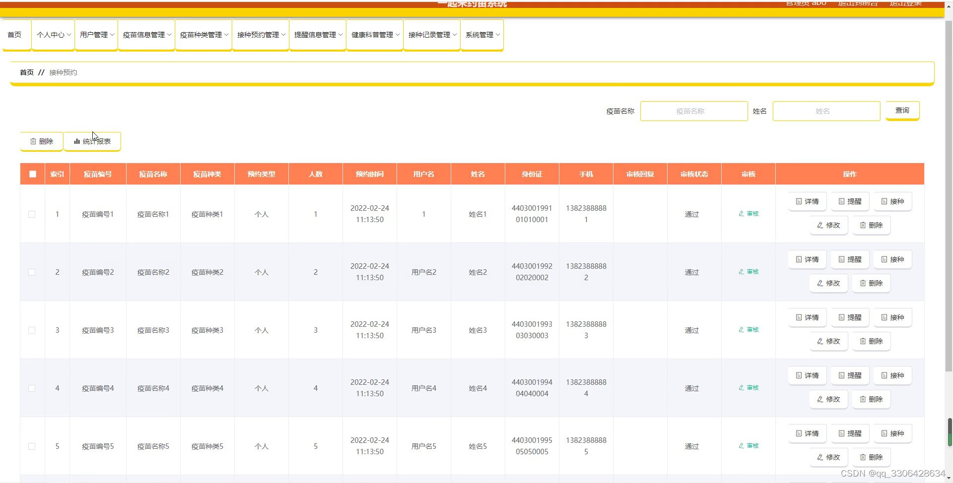The image size is (953, 483).
Task: Click the 修改 pencil icon in row 5
Action: pyautogui.click(x=820, y=457)
